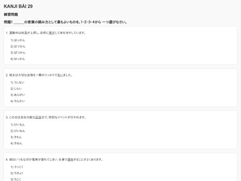Choose answer 4) ちらかい in question 2
241x181 pixels.
(x=17, y=101)
